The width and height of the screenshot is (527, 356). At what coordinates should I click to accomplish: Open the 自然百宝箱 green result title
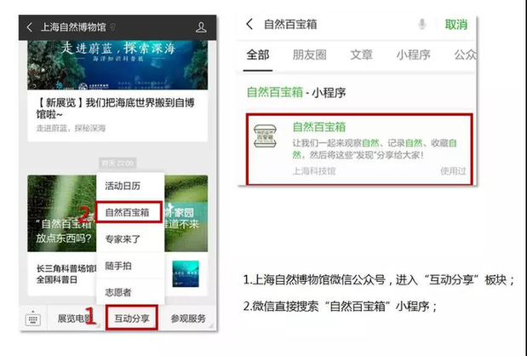(x=319, y=127)
